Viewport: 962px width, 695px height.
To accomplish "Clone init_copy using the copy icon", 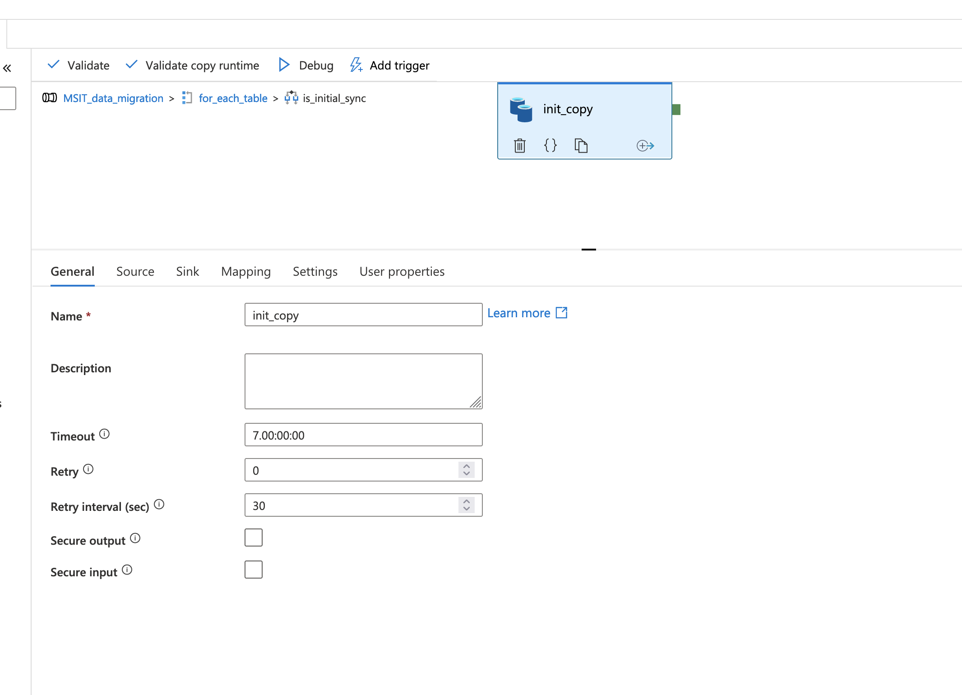I will 581,145.
